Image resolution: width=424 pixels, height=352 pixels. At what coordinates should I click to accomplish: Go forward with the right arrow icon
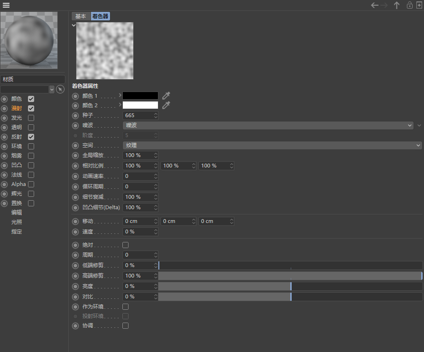click(384, 5)
